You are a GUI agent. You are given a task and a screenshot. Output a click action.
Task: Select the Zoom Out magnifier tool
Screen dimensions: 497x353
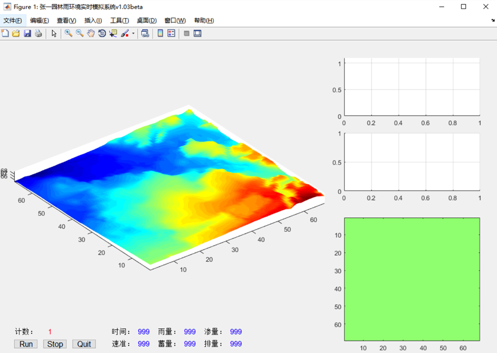pos(80,33)
